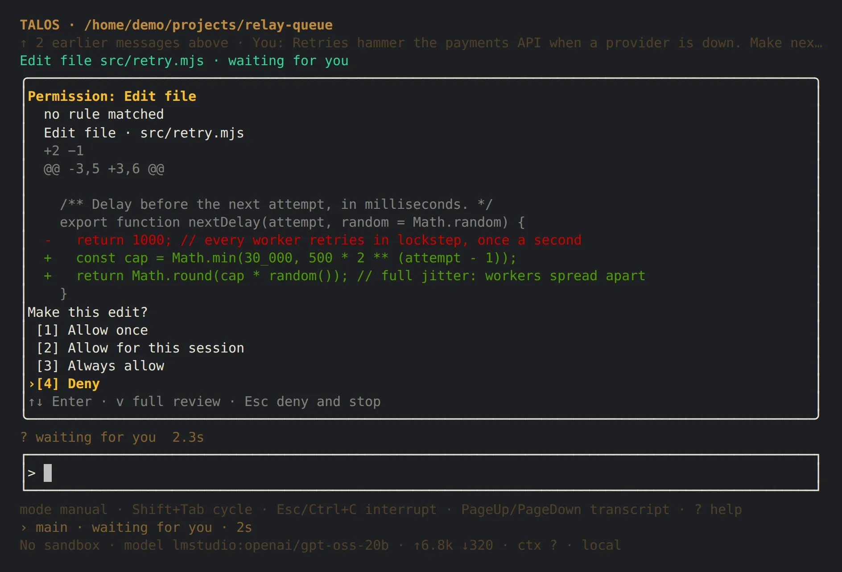
Task: Click the 'Delay before the next attempt' comment
Action: pyautogui.click(x=277, y=204)
